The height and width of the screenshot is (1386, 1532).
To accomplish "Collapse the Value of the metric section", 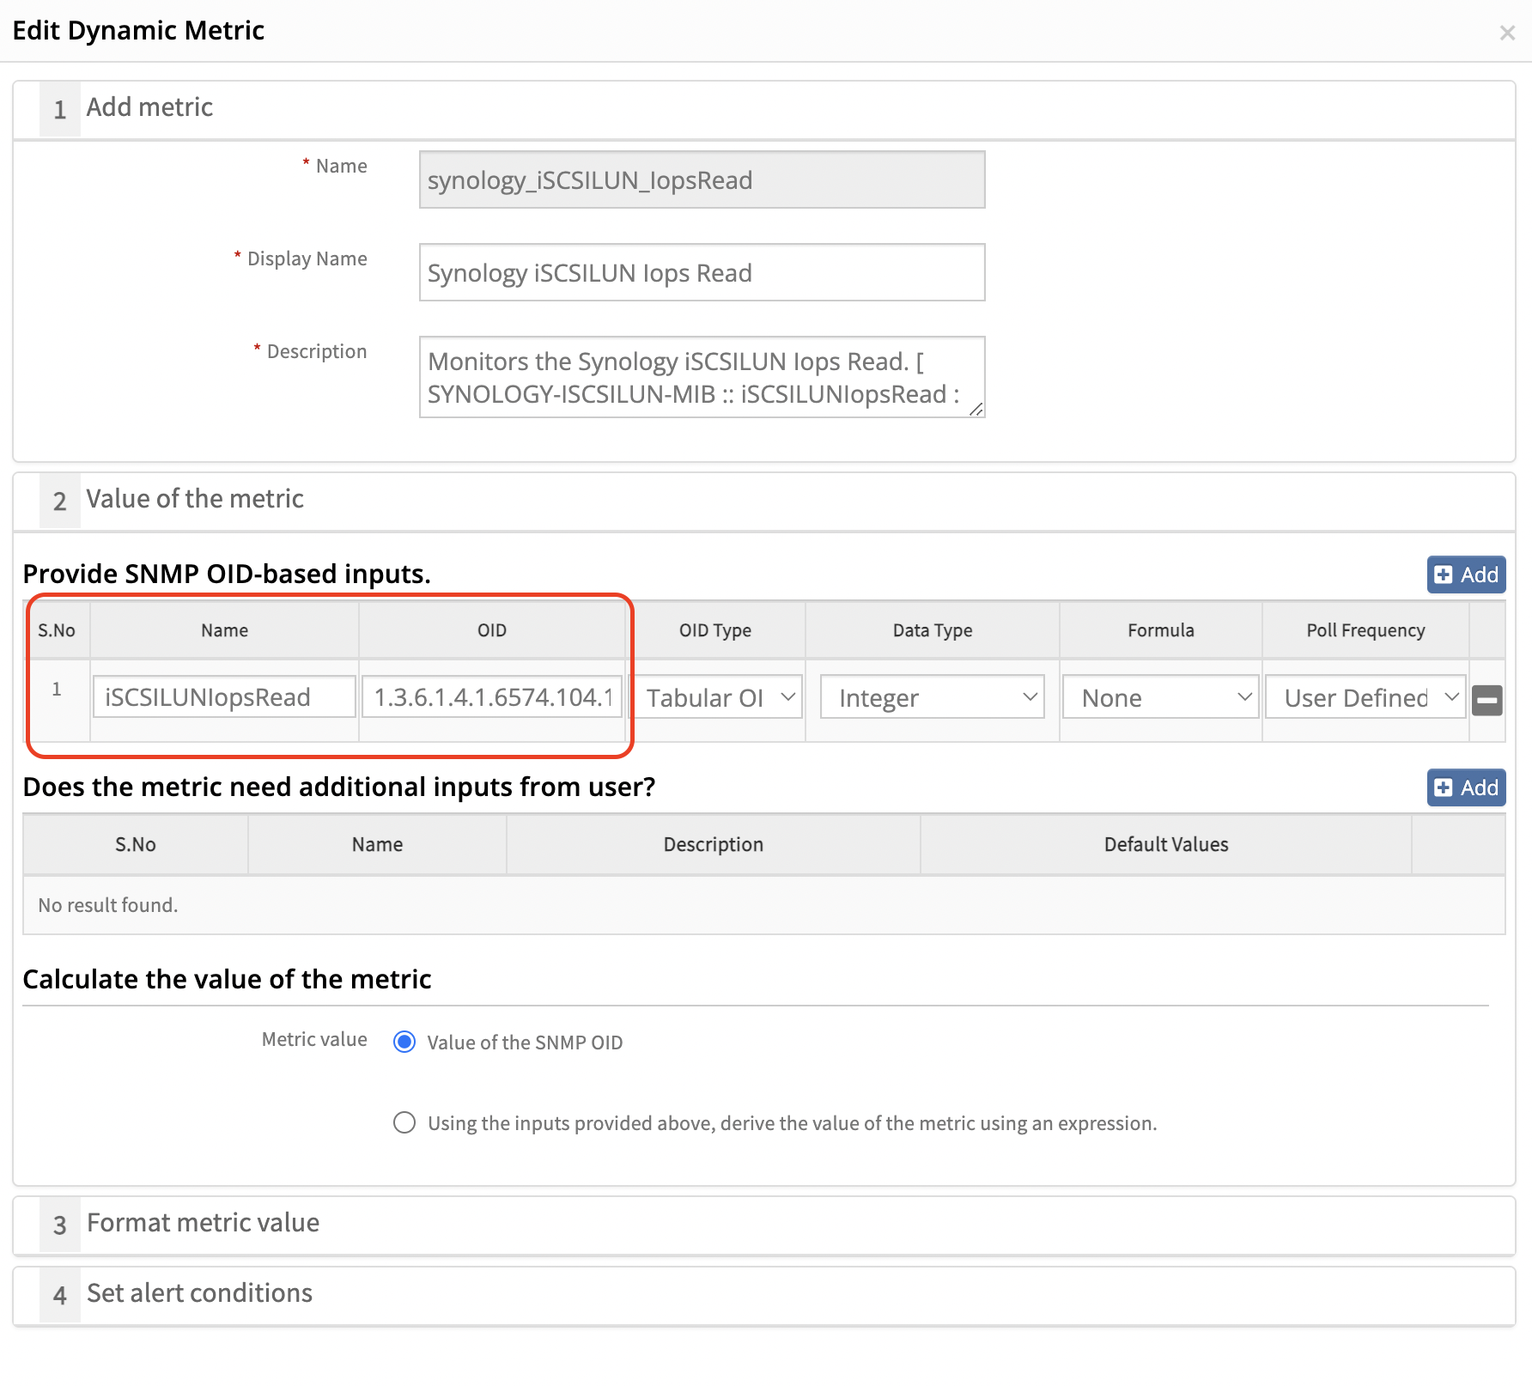I will click(195, 500).
